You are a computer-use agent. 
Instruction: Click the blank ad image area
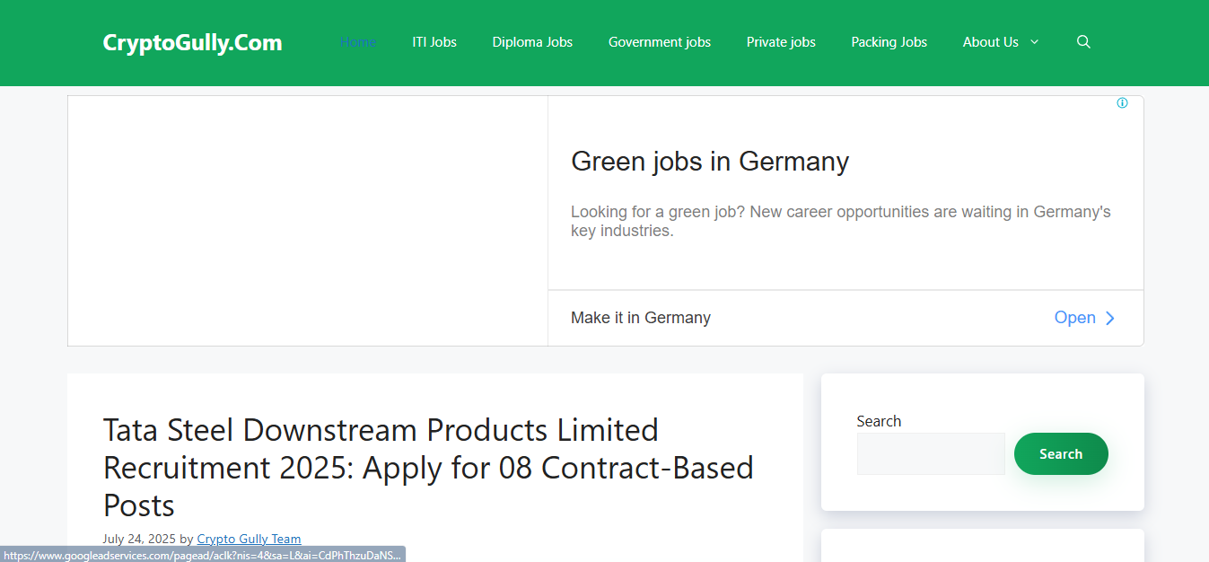pyautogui.click(x=308, y=221)
